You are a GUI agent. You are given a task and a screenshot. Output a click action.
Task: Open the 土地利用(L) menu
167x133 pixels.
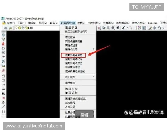click(x=94, y=23)
